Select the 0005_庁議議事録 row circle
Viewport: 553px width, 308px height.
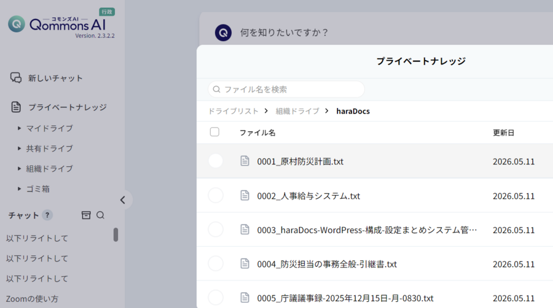(x=216, y=298)
